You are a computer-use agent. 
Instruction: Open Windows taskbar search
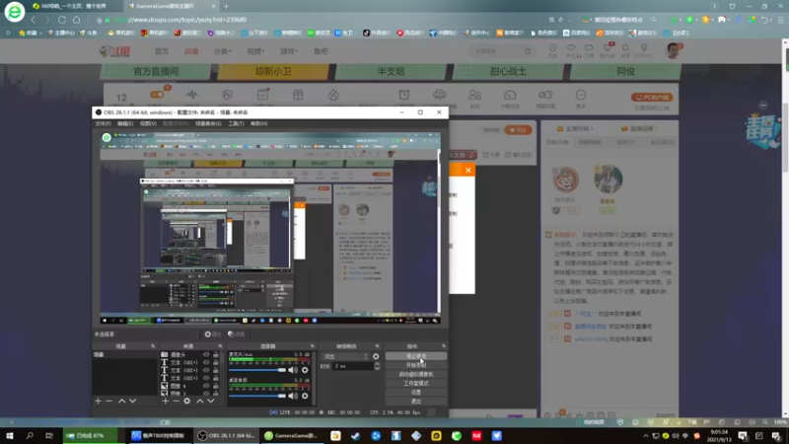click(x=30, y=435)
